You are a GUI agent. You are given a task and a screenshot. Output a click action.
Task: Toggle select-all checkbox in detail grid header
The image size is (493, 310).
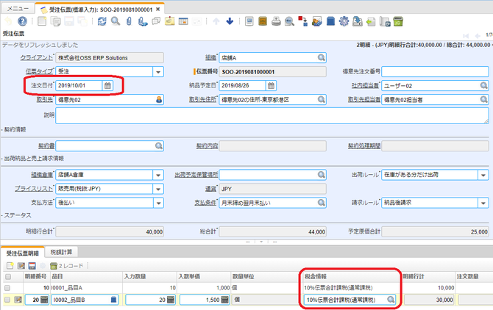pyautogui.click(x=8, y=277)
